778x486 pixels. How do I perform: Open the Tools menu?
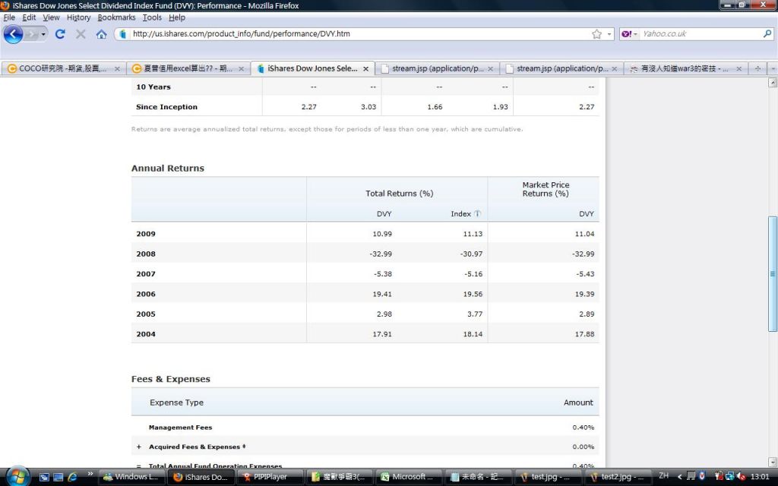(x=152, y=17)
